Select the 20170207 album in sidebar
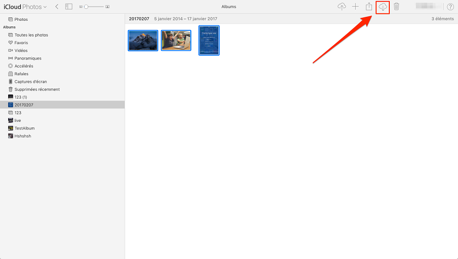Viewport: 458px width, 259px height. pos(62,105)
